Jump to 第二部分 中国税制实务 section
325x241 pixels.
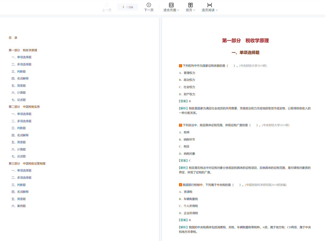24,107
